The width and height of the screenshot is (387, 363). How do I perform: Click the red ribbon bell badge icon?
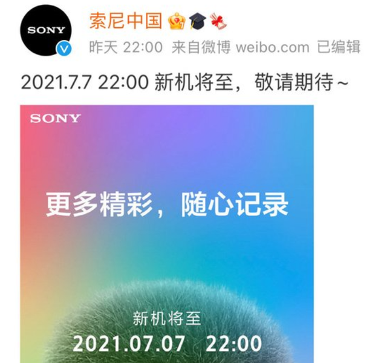click(x=218, y=22)
